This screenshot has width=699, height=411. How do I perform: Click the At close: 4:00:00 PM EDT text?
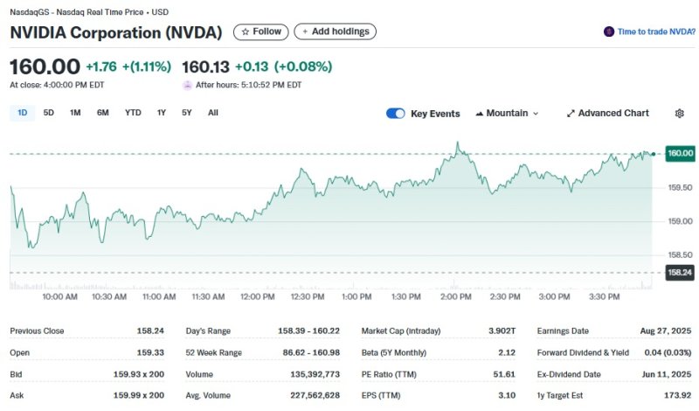click(x=57, y=85)
